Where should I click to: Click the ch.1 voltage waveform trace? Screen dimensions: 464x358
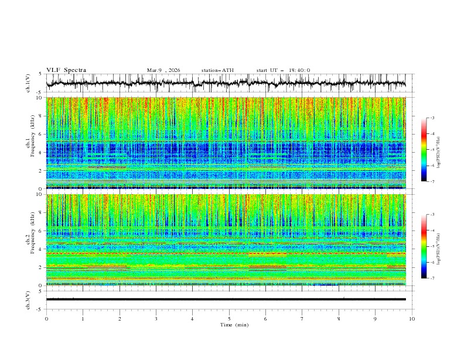[x=226, y=83]
